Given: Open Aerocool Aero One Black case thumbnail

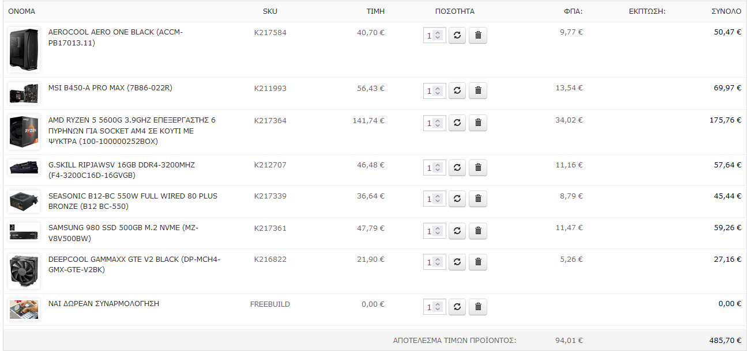Looking at the screenshot, I should 24,49.
